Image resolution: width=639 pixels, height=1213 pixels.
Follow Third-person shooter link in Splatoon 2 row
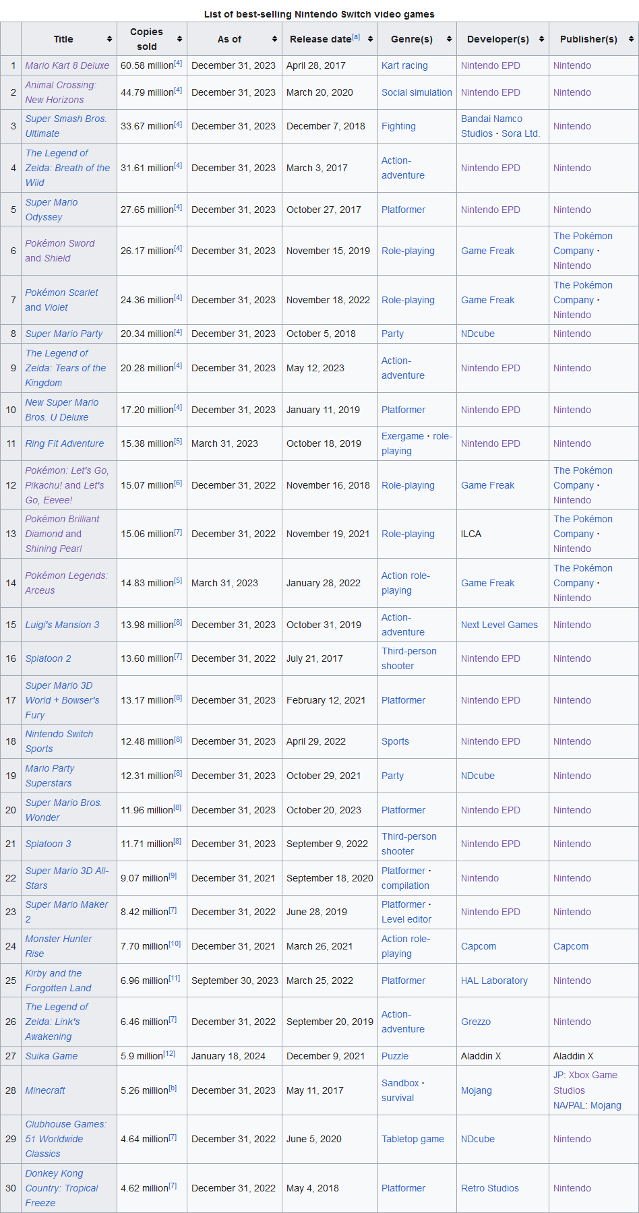[409, 658]
